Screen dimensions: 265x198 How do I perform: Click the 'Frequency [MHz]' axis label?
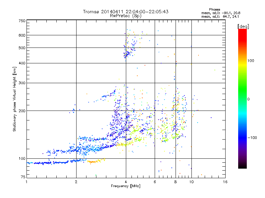pos(126,186)
